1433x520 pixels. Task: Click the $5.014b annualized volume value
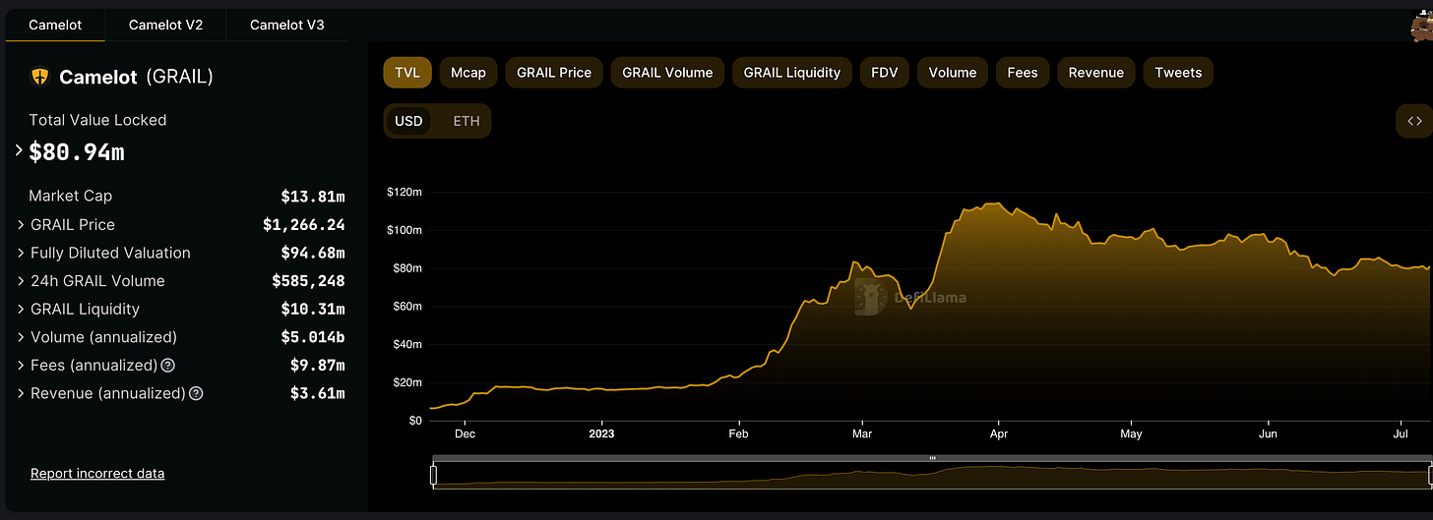tap(313, 337)
